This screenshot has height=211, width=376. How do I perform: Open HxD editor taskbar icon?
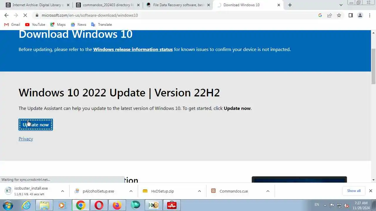154,205
